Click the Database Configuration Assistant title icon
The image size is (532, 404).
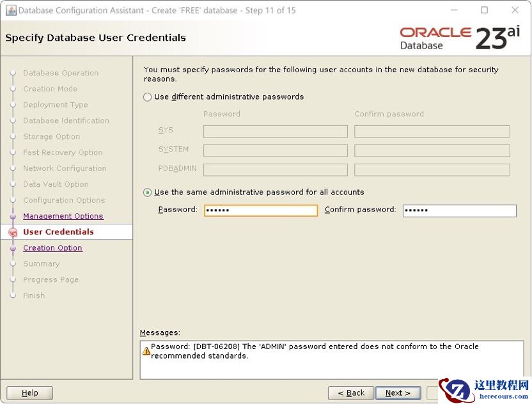[11, 10]
